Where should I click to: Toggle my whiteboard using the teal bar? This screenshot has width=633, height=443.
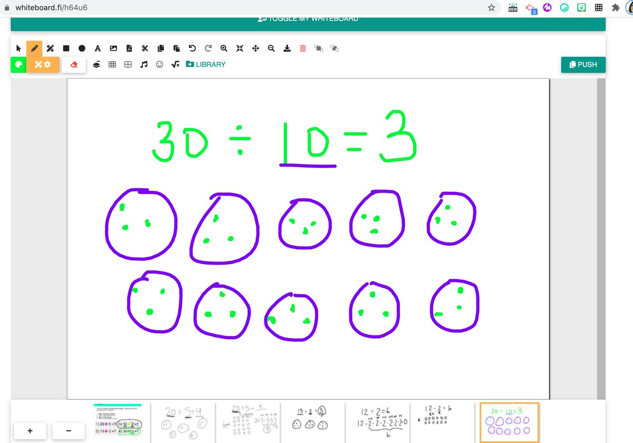click(308, 24)
